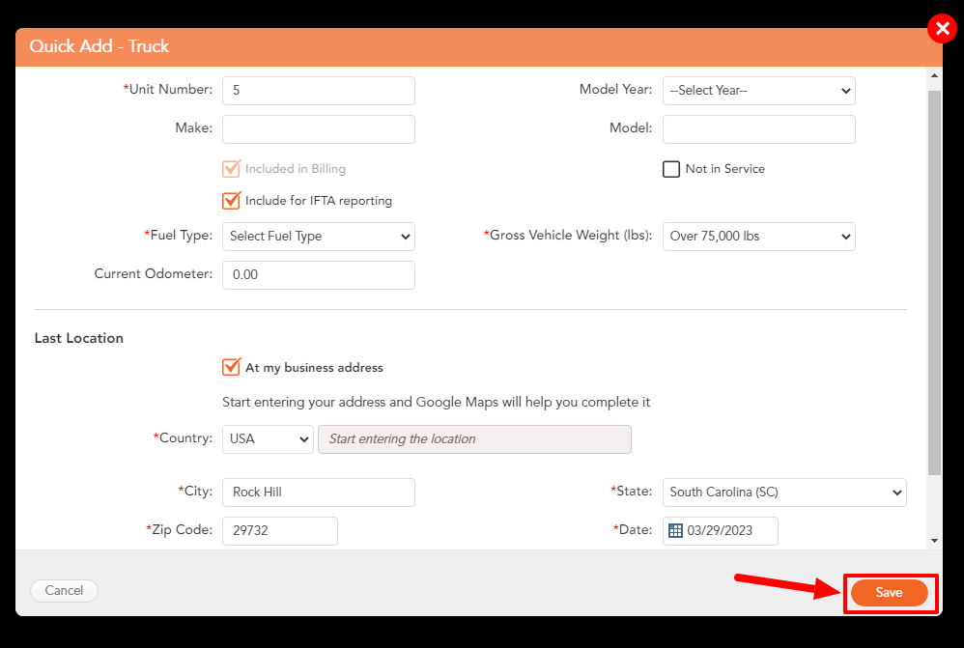Expand the Fuel Type dropdown
Image resolution: width=964 pixels, height=648 pixels.
tap(319, 236)
